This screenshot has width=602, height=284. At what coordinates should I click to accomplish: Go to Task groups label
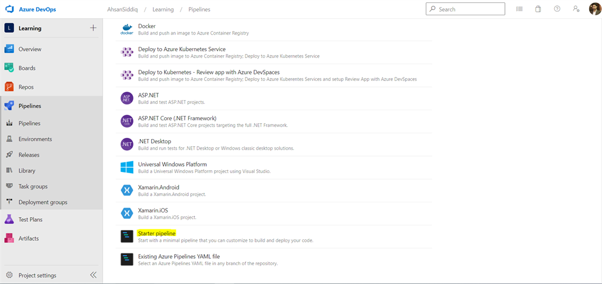tap(33, 186)
